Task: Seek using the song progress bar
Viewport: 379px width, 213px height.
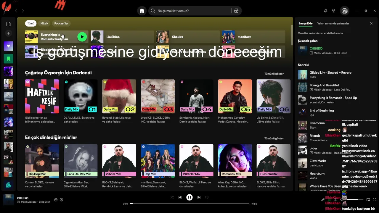Action: pyautogui.click(x=189, y=204)
